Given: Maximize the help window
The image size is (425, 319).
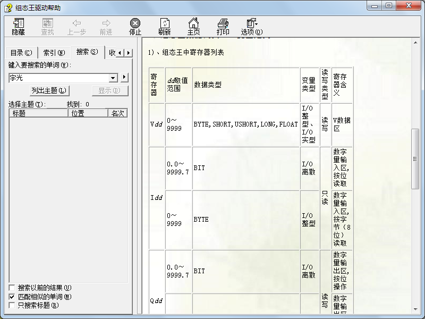Looking at the screenshot, I should (x=389, y=5).
